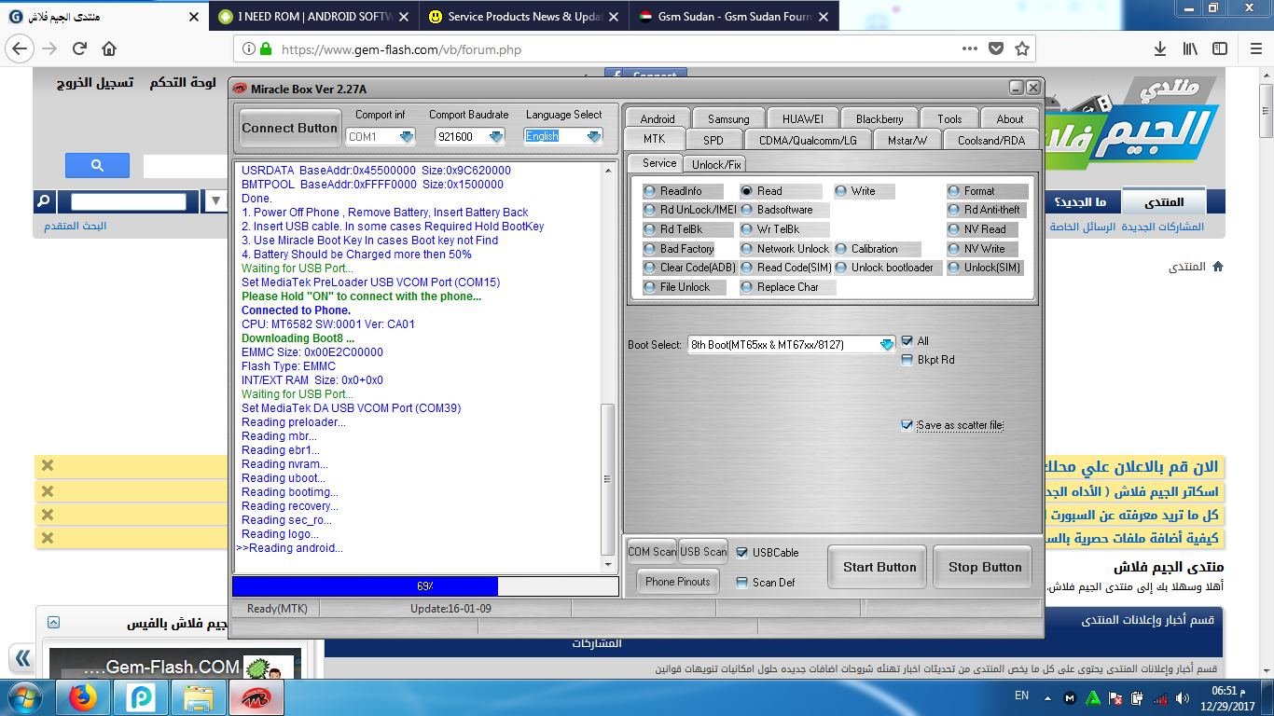Dismiss the first yellow notice with X

coord(48,466)
